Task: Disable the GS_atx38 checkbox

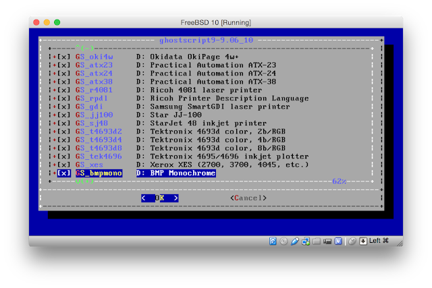Action: [63, 82]
